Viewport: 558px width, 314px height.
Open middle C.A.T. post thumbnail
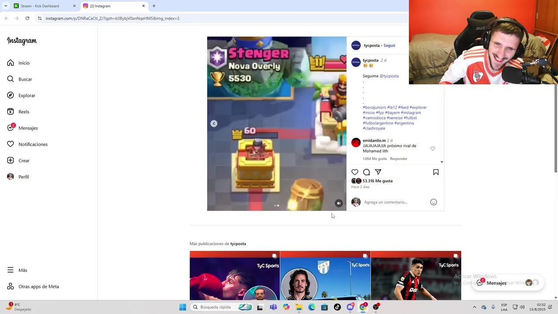325,276
